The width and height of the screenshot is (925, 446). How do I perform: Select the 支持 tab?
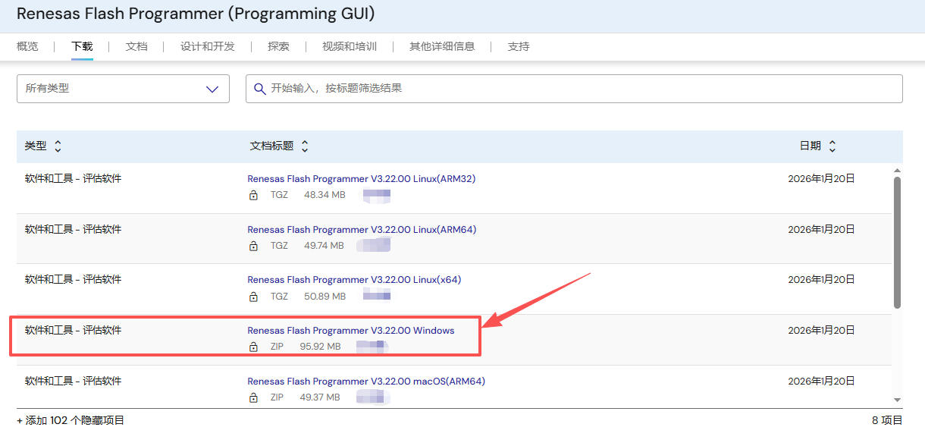pyautogui.click(x=519, y=46)
